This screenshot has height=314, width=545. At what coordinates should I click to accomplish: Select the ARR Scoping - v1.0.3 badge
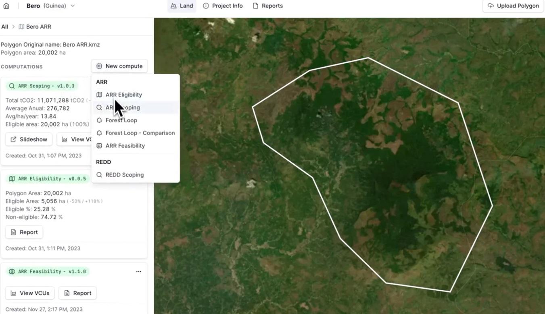tap(42, 86)
